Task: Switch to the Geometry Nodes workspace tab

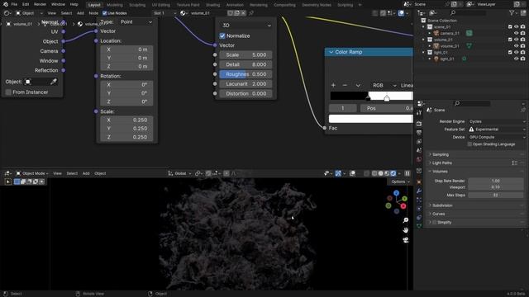Action: [x=316, y=5]
